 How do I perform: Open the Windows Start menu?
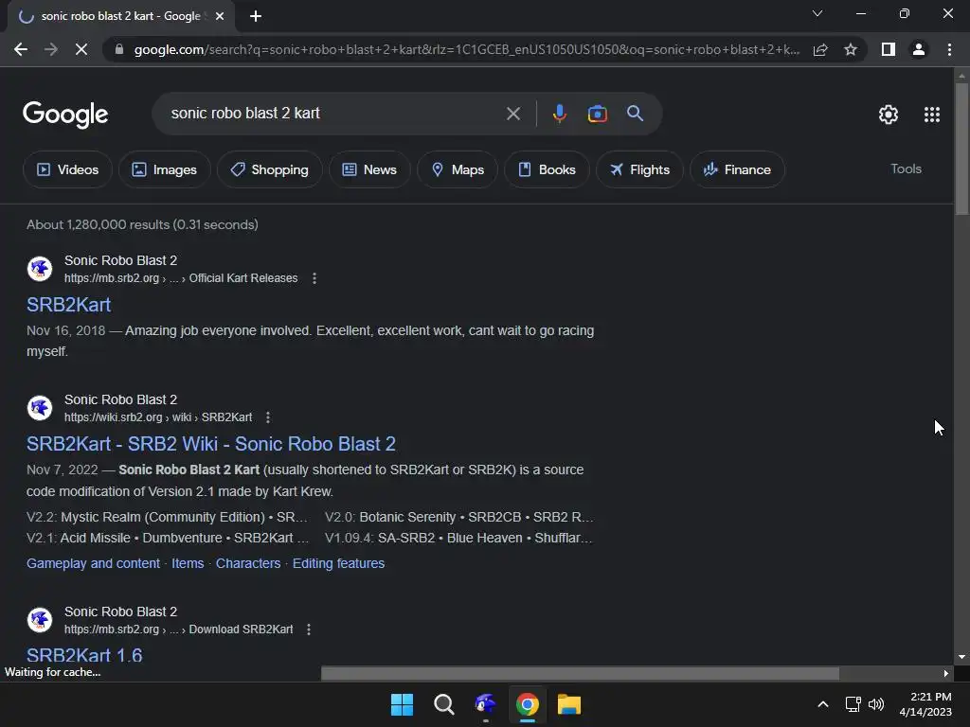point(402,704)
